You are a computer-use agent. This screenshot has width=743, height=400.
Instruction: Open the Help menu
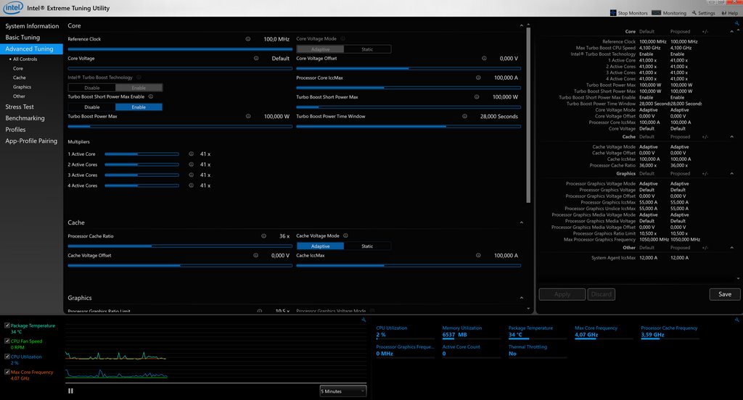730,13
